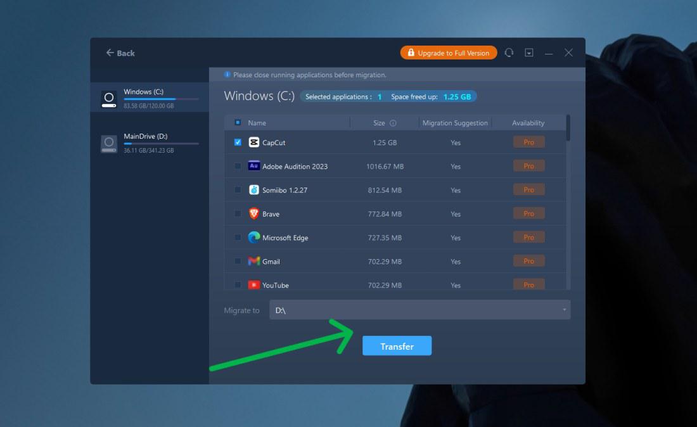Click the Pro badge for Adobe Audition

(x=528, y=166)
